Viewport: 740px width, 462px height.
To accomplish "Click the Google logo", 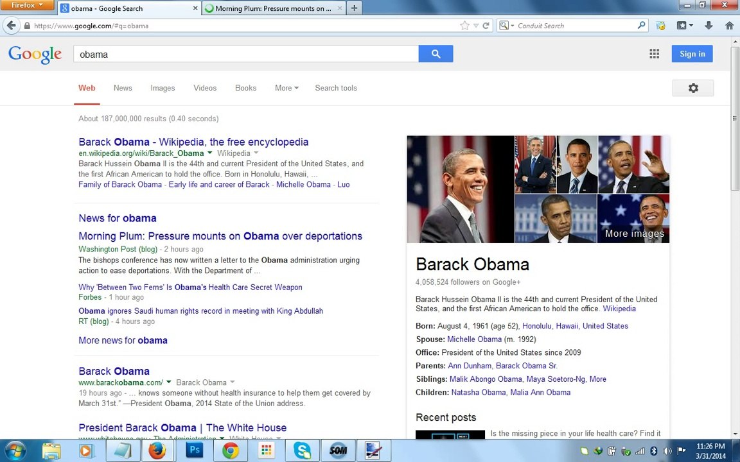I will pos(35,54).
